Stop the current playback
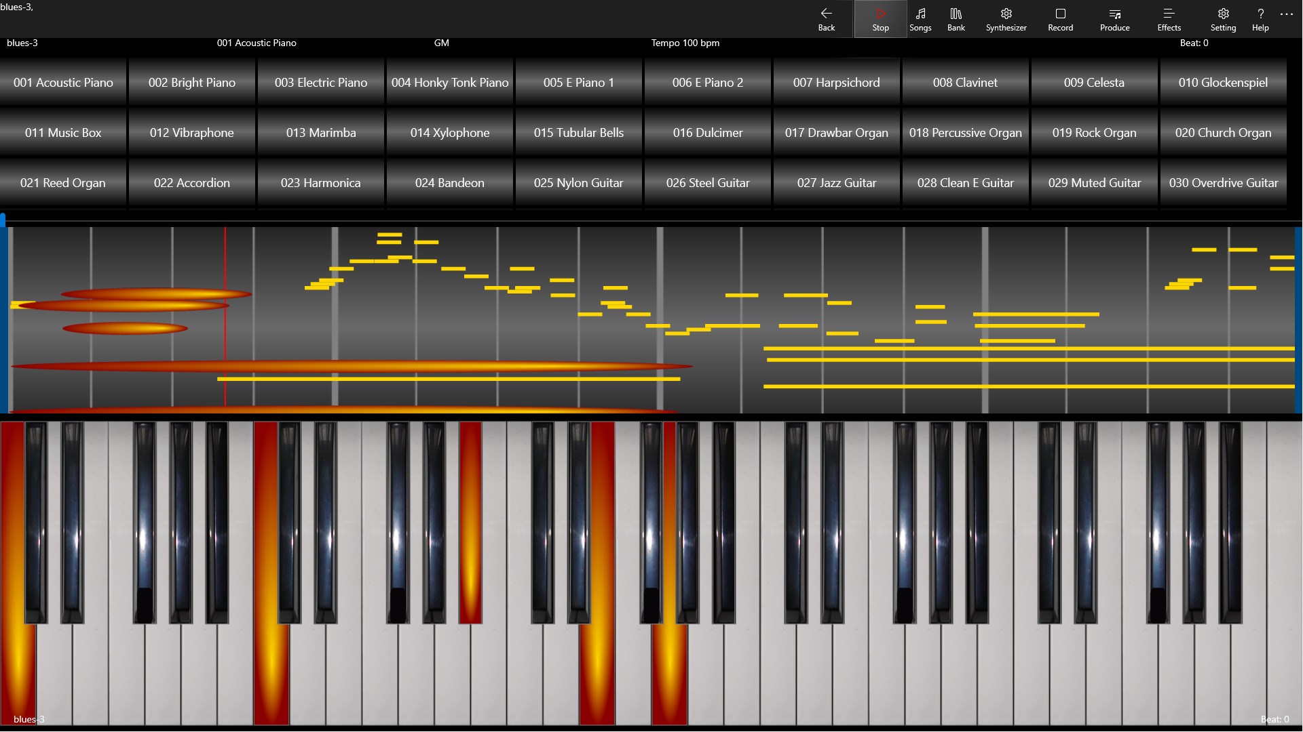1303x732 pixels. 880,19
